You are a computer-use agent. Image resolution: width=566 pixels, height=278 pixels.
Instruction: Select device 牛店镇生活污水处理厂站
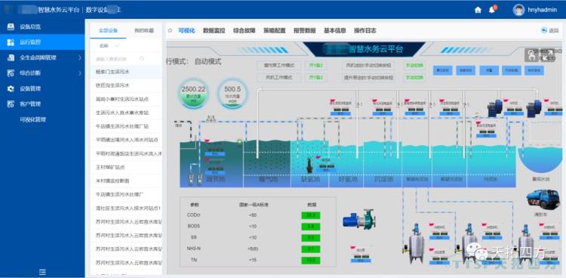(125, 126)
